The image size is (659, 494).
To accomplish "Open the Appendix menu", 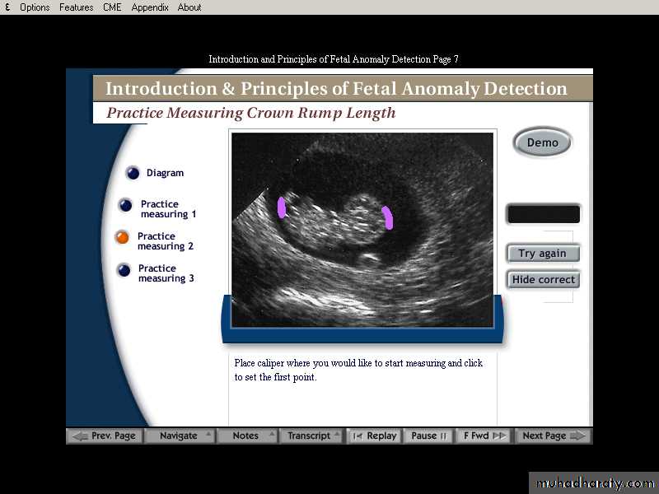I will point(149,7).
